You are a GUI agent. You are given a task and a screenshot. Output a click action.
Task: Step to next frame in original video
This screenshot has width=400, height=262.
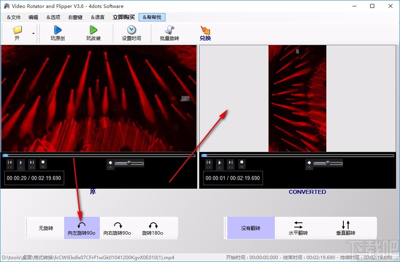pos(32,163)
